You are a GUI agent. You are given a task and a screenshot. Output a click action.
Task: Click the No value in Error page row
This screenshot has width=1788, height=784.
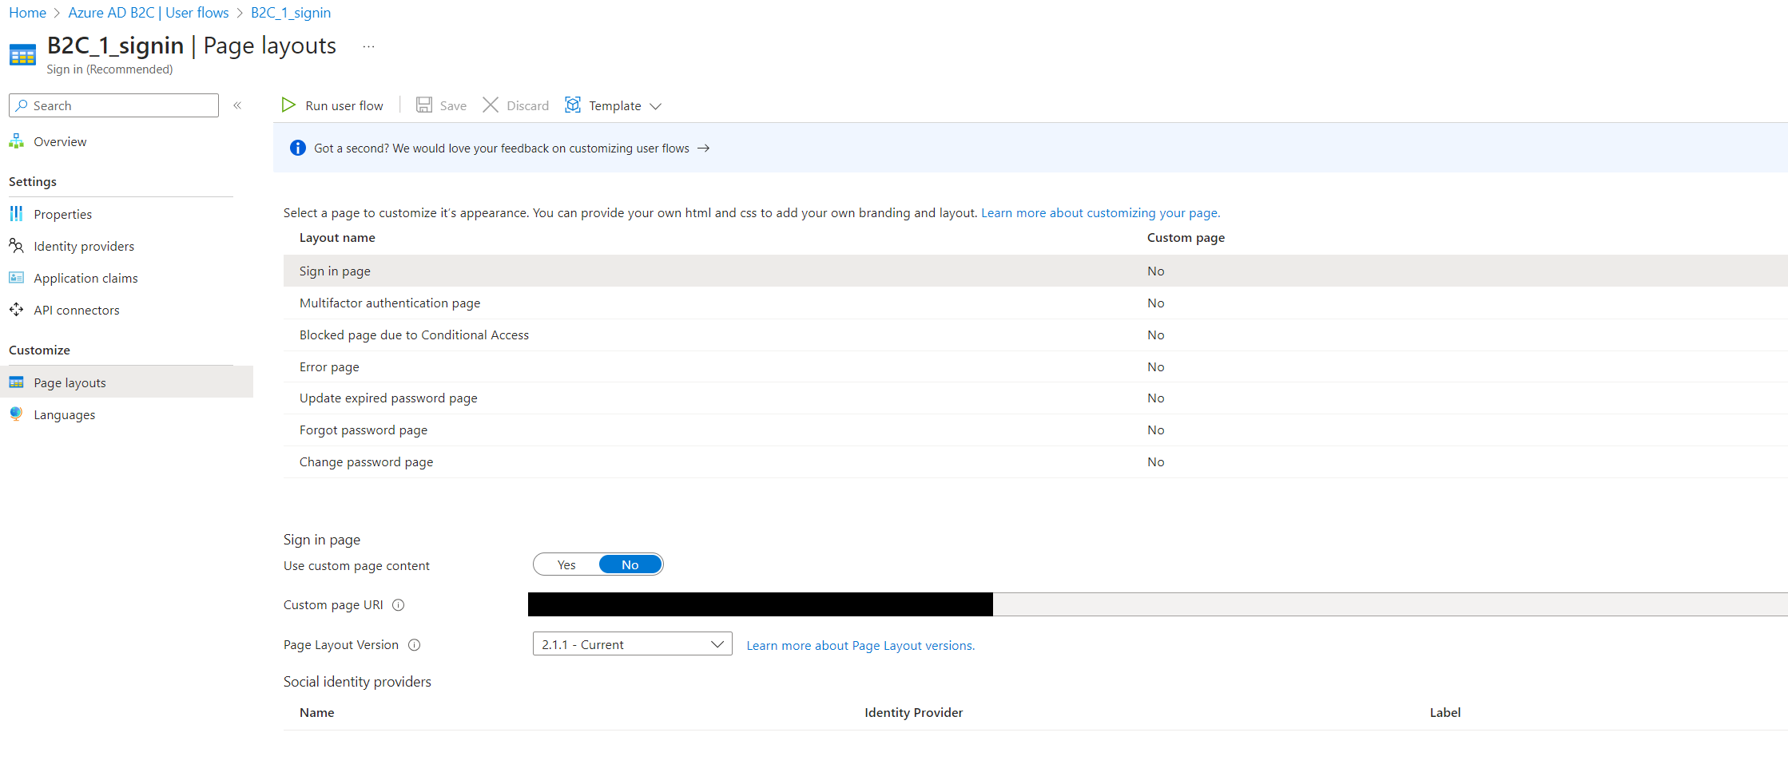[x=1155, y=366]
